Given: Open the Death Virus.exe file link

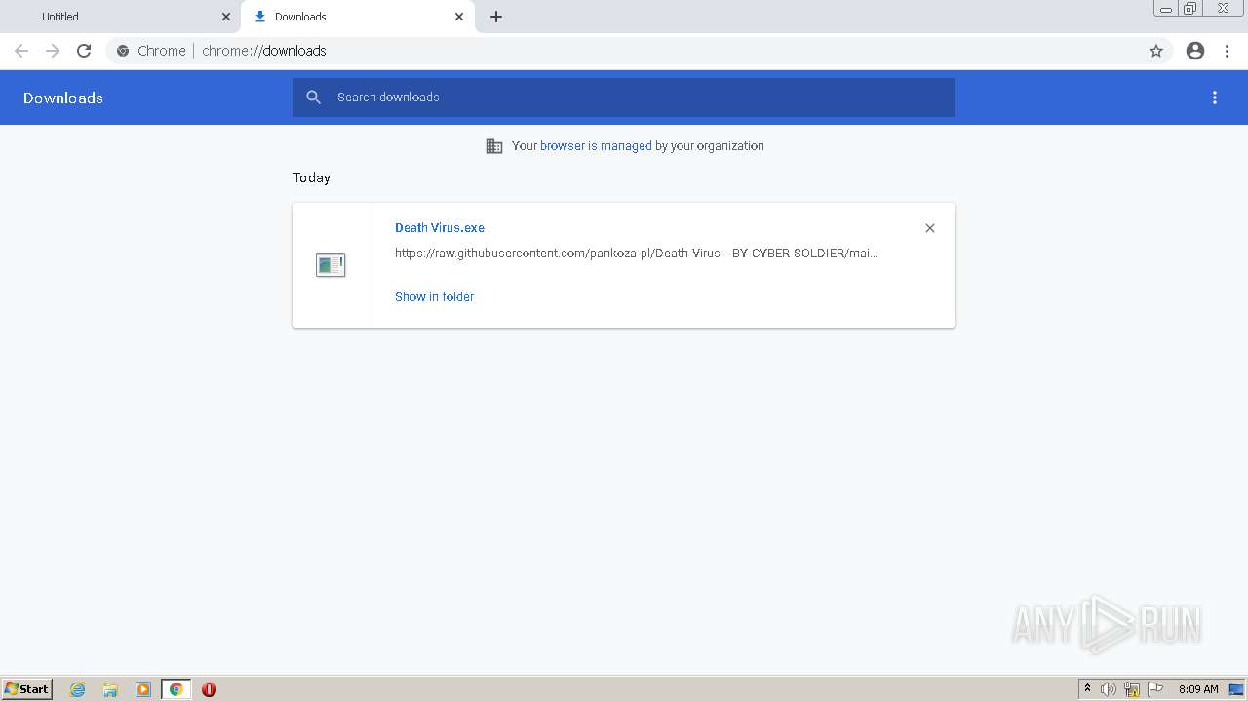Looking at the screenshot, I should tap(440, 227).
